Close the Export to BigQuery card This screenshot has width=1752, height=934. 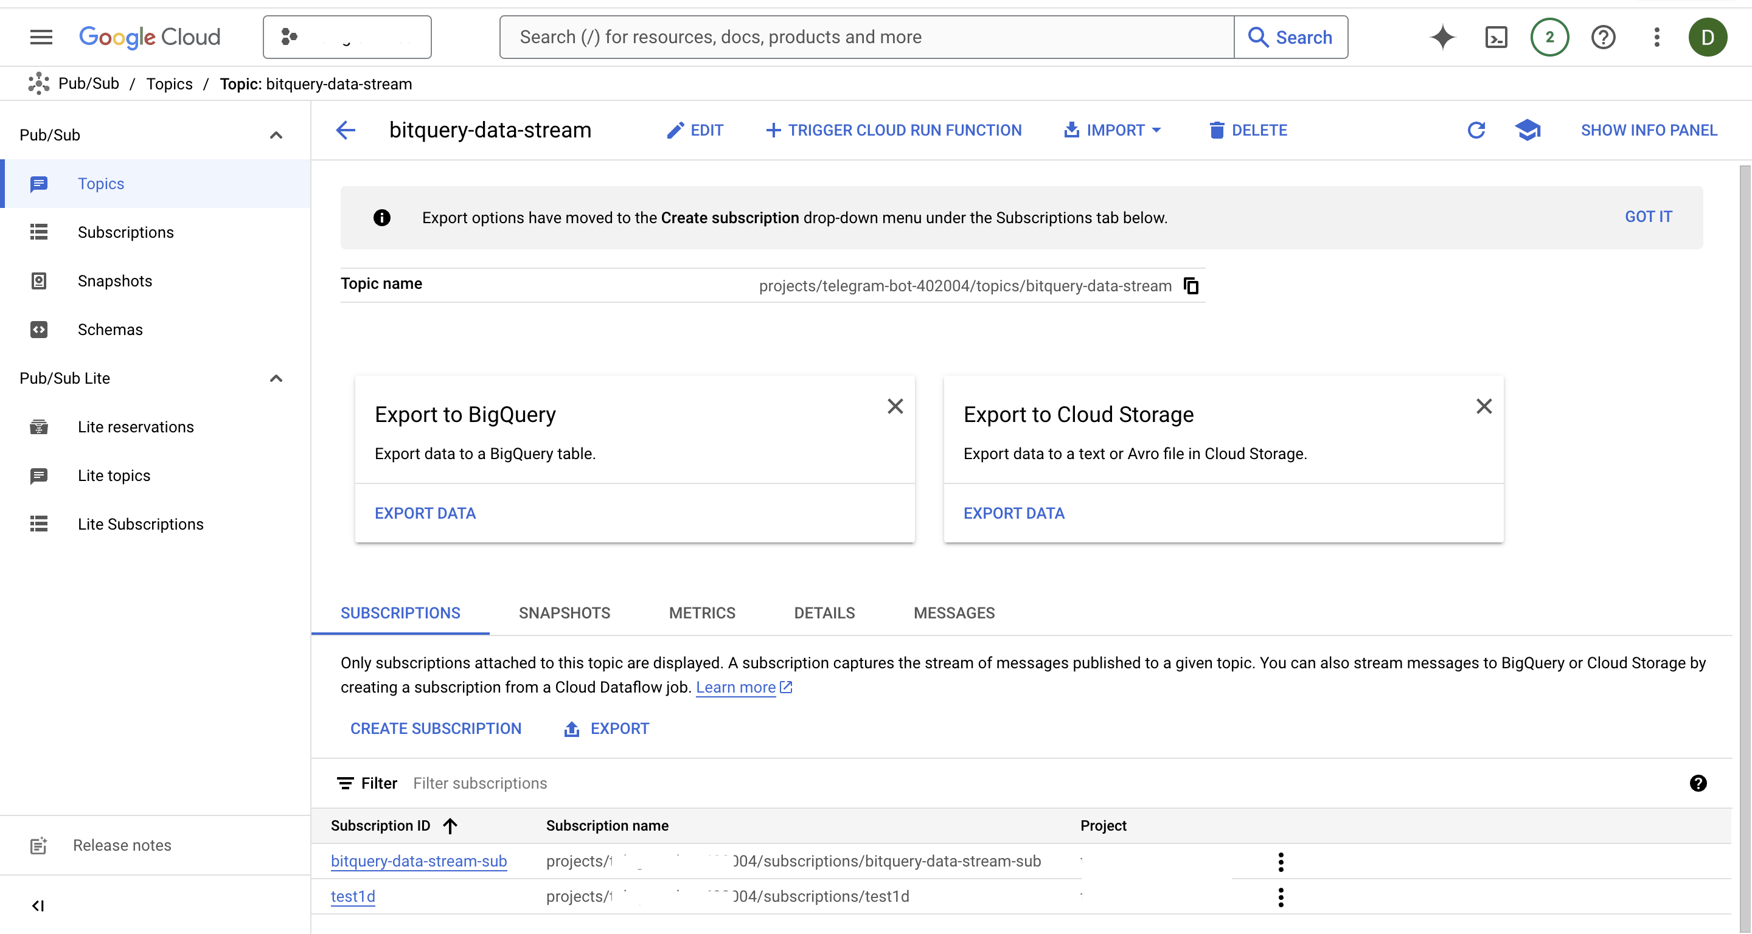[x=895, y=406]
